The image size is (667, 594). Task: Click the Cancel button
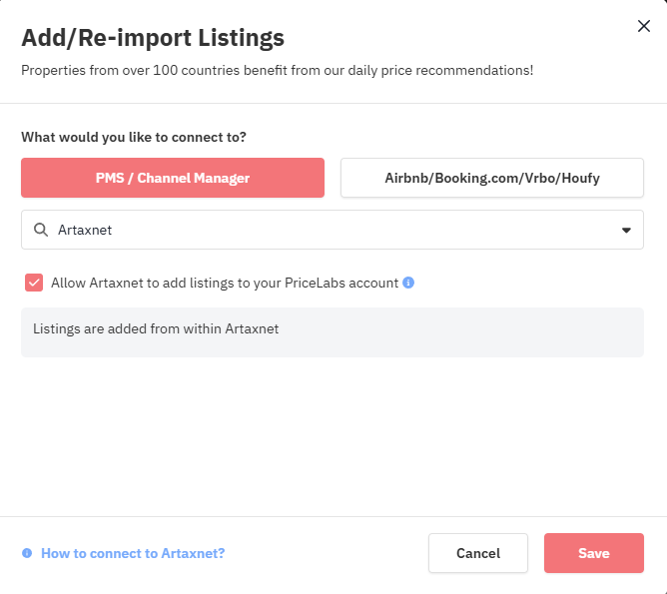point(478,553)
